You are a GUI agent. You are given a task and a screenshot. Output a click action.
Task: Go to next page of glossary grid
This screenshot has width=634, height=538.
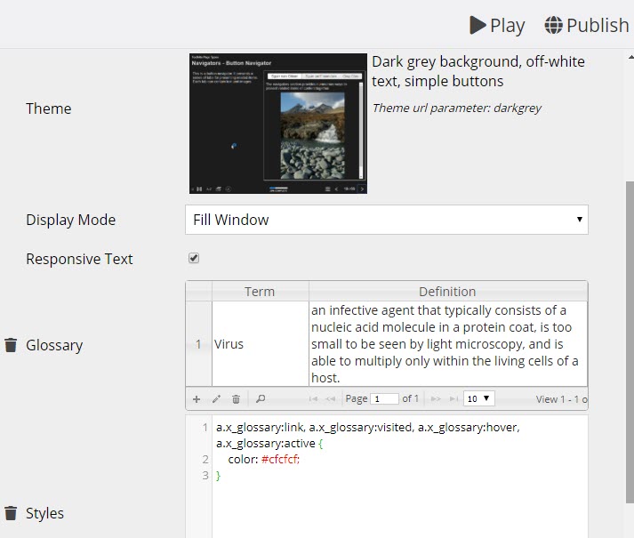436,399
